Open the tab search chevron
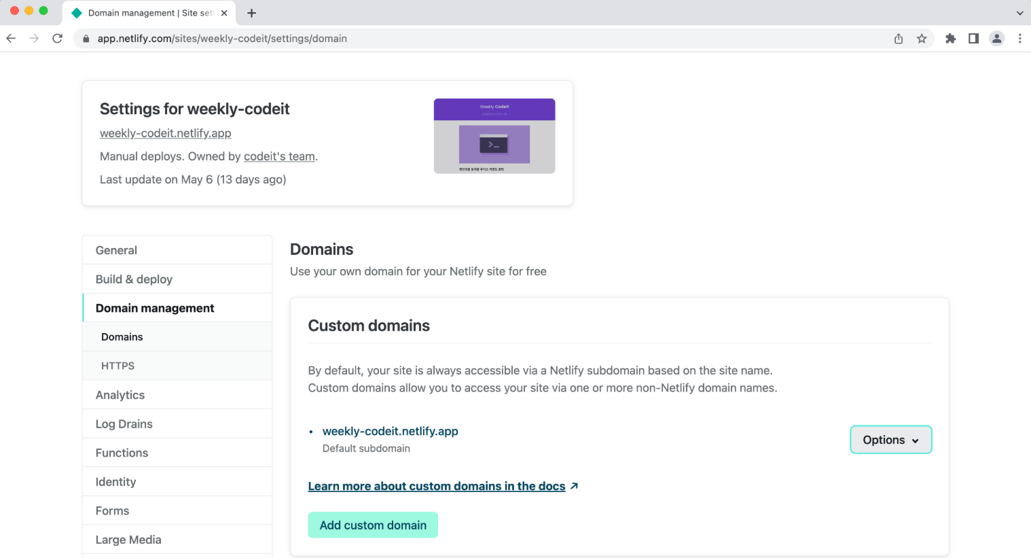Image resolution: width=1031 pixels, height=558 pixels. pos(1019,13)
